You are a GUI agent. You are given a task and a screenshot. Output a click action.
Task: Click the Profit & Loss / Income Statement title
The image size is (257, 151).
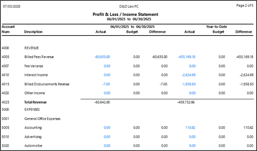click(125, 15)
